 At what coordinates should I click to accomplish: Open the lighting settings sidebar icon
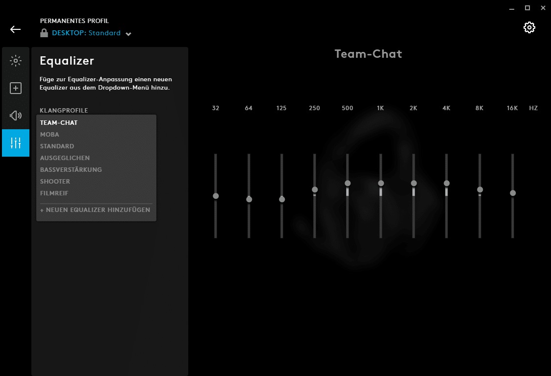[x=16, y=61]
